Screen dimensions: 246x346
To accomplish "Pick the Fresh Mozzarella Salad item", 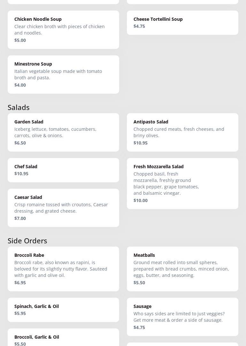I will tap(182, 184).
